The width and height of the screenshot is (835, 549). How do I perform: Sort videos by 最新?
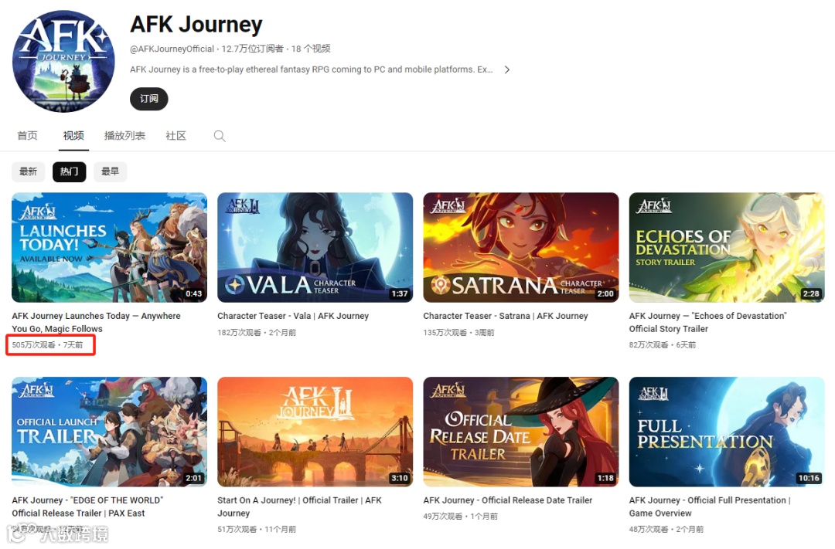pos(29,172)
